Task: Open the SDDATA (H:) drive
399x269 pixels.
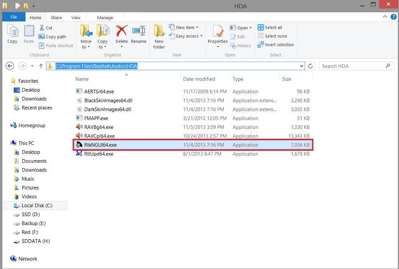Action: tap(32, 241)
